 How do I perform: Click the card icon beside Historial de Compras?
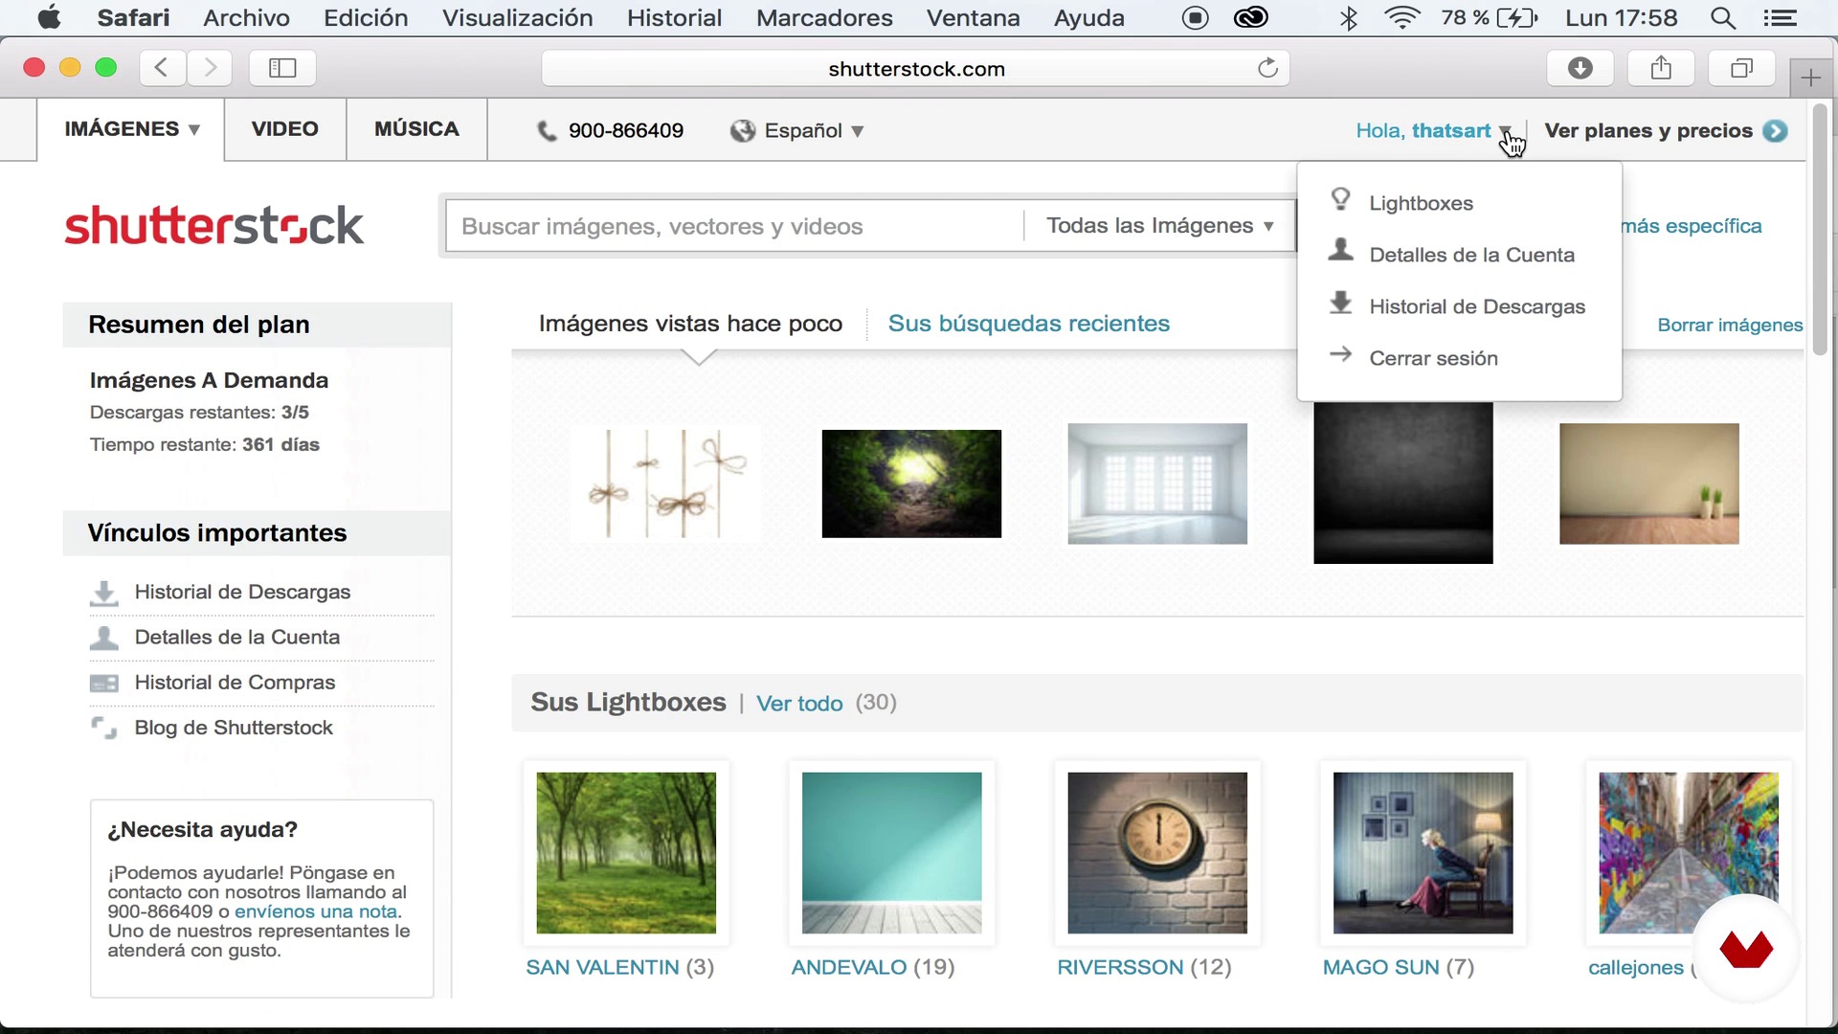click(x=103, y=684)
